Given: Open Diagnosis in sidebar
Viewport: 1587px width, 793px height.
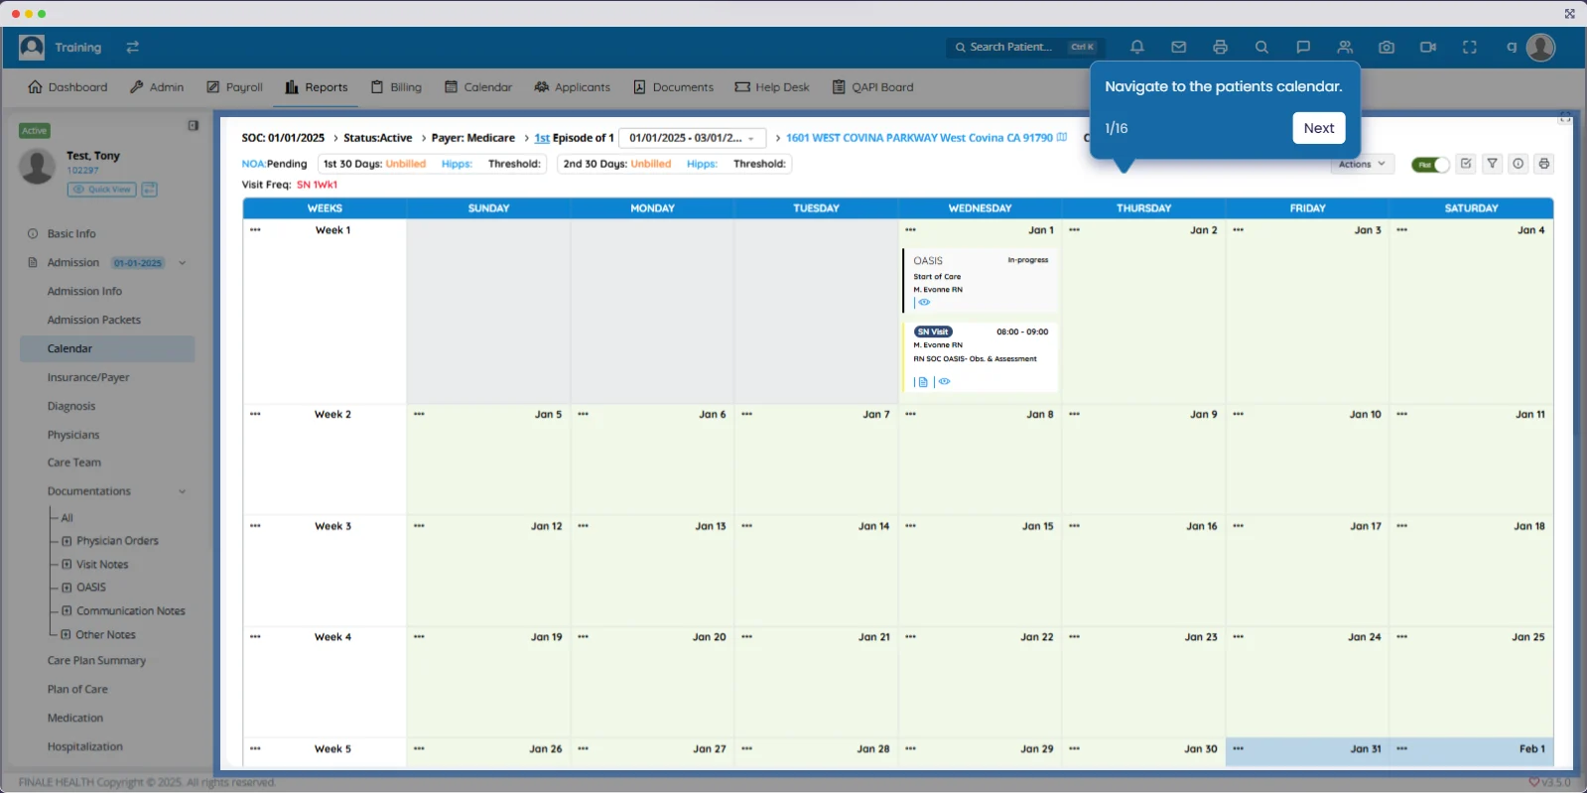Looking at the screenshot, I should [x=71, y=407].
